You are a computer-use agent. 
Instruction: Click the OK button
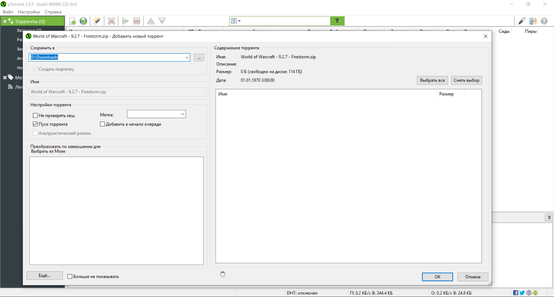(x=437, y=277)
